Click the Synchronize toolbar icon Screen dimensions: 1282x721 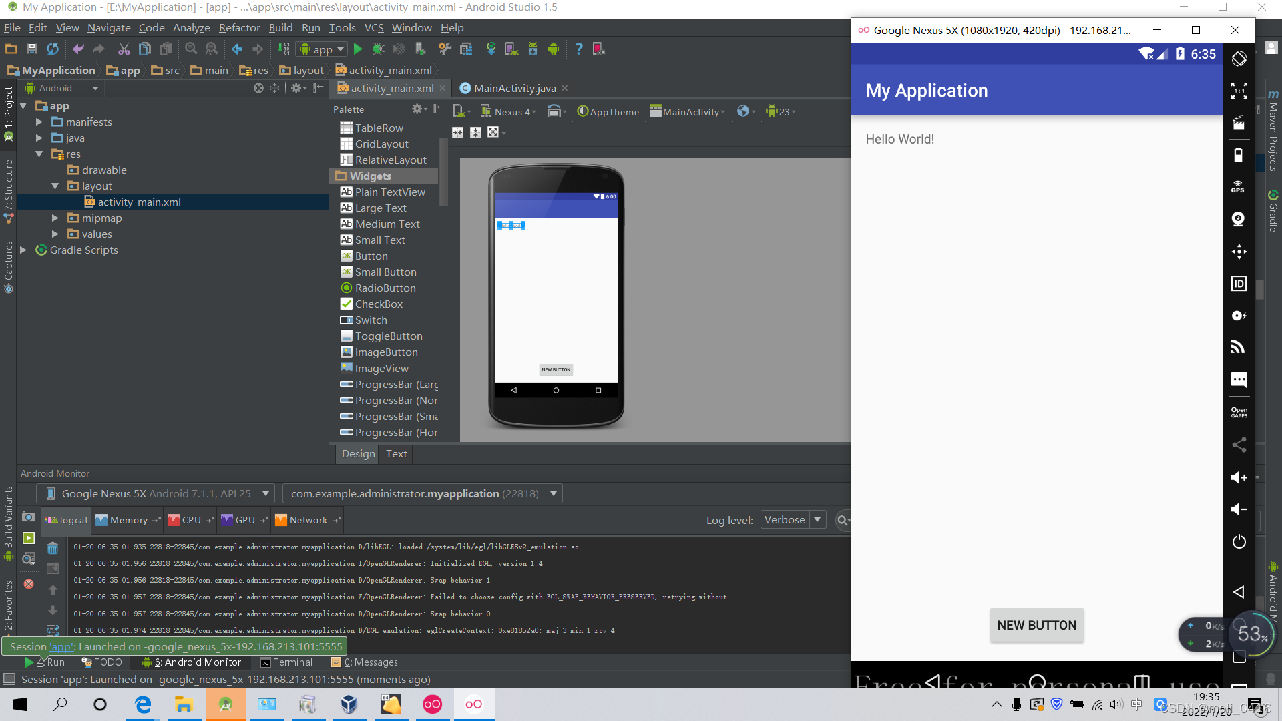53,49
